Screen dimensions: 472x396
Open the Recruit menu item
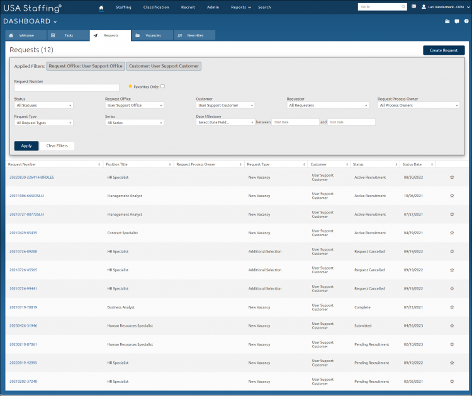188,7
